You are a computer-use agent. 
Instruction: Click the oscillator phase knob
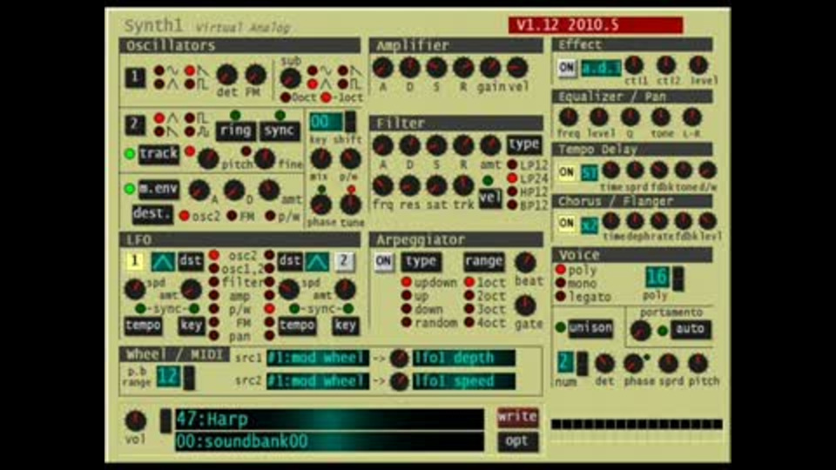coord(320,205)
